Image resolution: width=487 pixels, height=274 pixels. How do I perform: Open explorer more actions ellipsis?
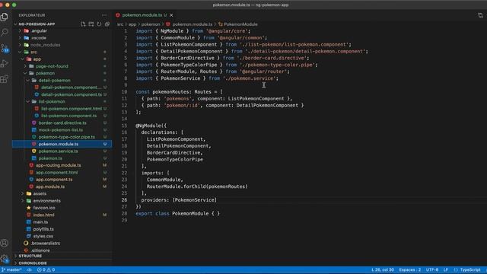pos(104,15)
